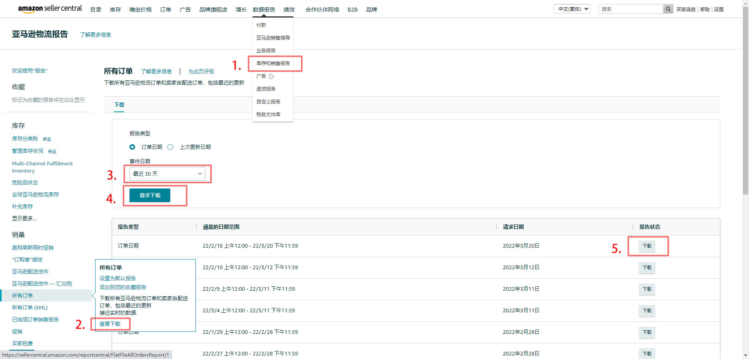Download the 22/3/4 - 22/3/11 report
749x359 pixels.
tap(647, 311)
